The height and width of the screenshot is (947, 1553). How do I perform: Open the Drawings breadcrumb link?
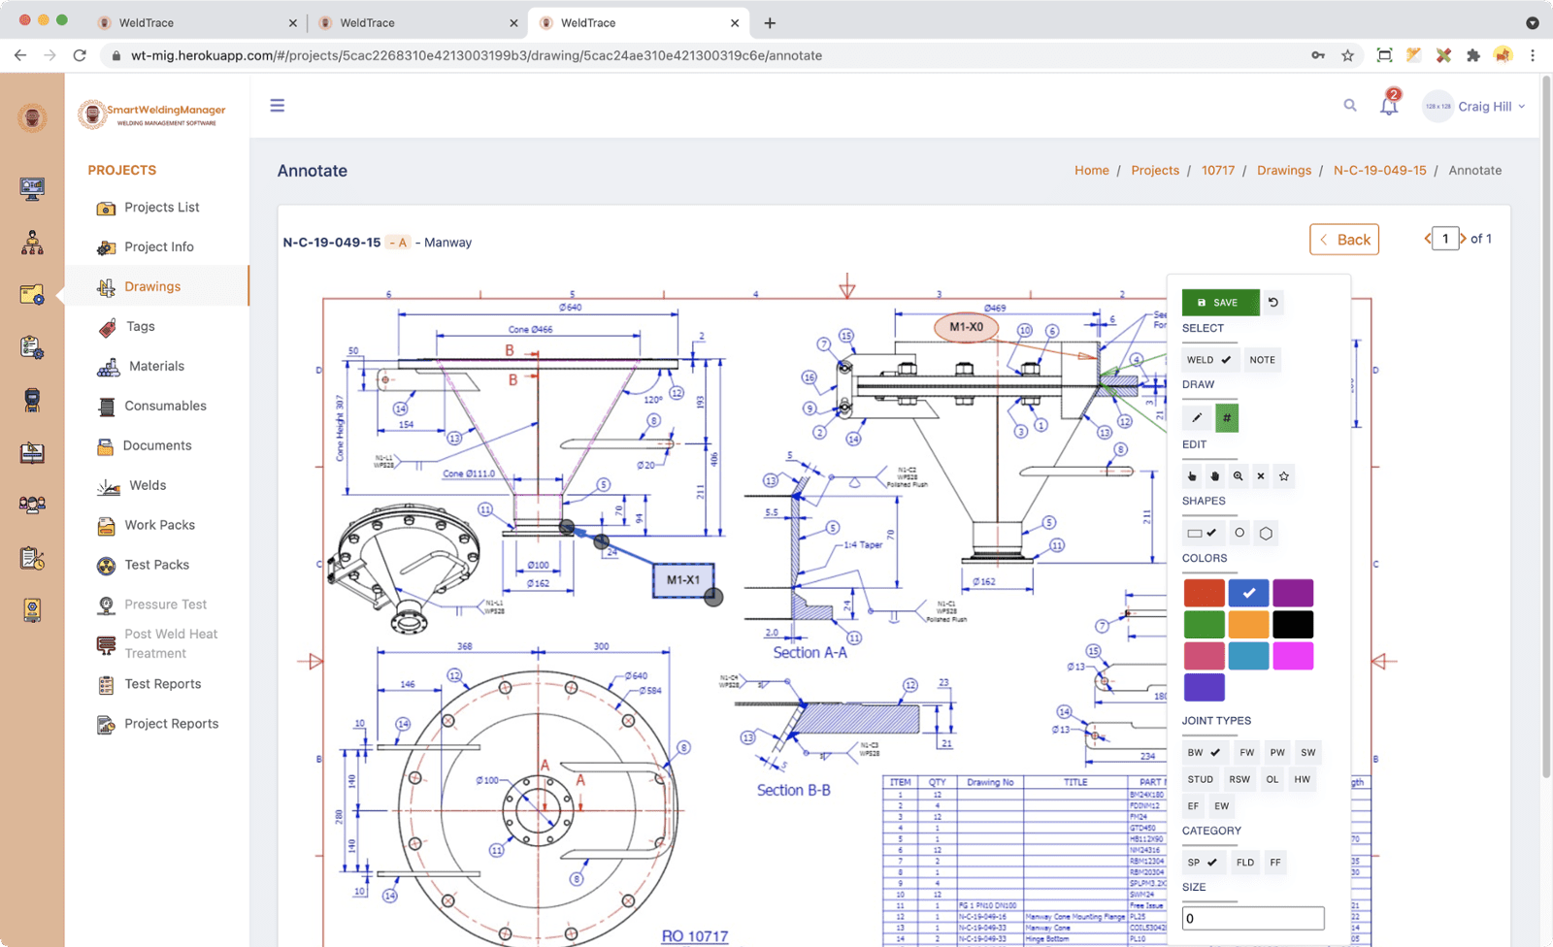pyautogui.click(x=1283, y=170)
